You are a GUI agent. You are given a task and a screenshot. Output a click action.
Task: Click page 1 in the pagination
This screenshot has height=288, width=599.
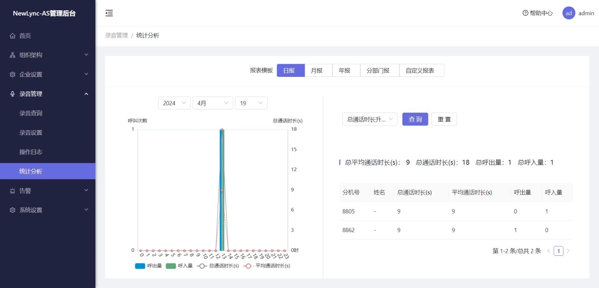tap(558, 251)
